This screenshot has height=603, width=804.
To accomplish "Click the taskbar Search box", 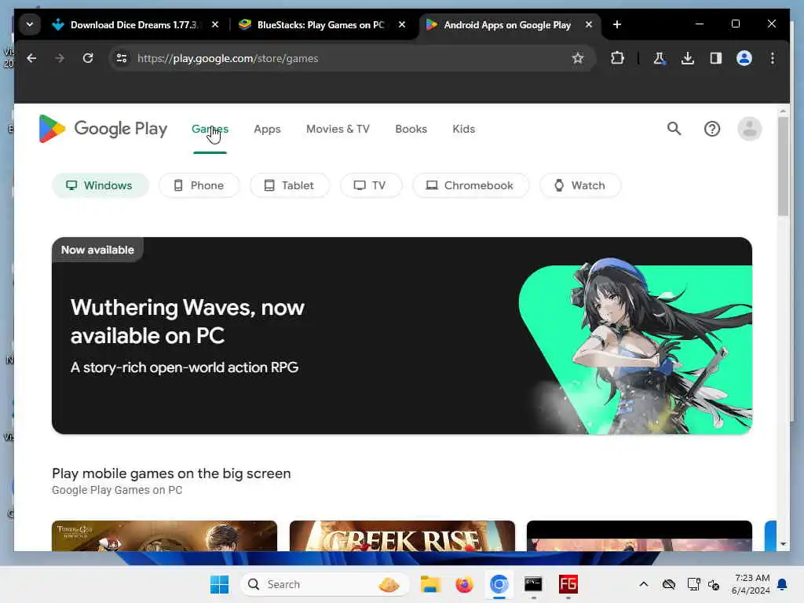I will click(324, 584).
